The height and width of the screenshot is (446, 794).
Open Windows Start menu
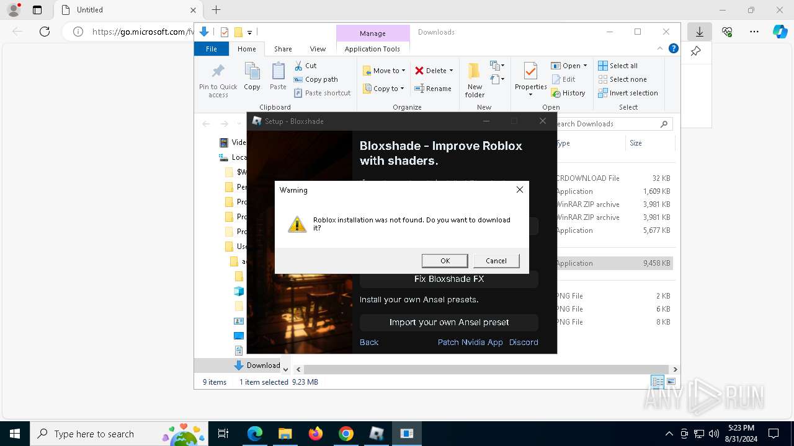15,434
